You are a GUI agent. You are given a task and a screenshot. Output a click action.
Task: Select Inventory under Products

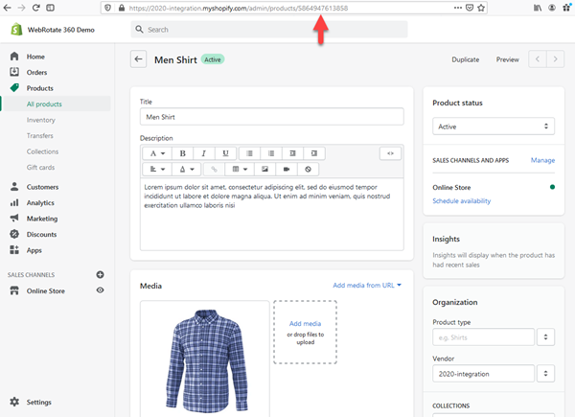coord(40,120)
